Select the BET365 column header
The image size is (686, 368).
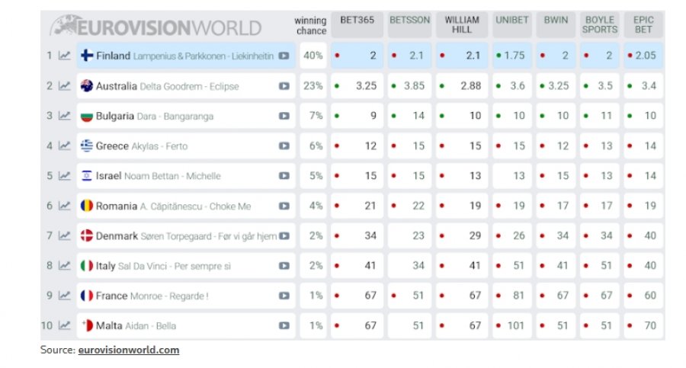(x=357, y=24)
